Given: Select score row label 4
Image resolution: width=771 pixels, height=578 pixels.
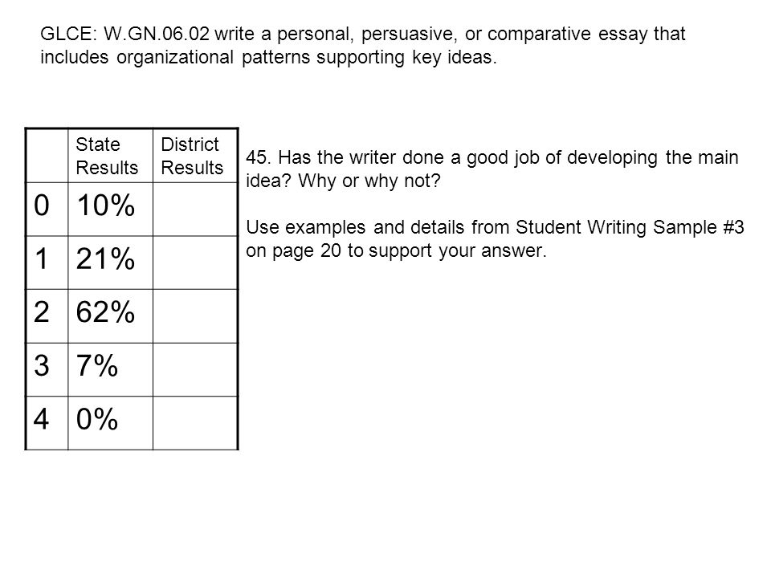Looking at the screenshot, I should (47, 423).
